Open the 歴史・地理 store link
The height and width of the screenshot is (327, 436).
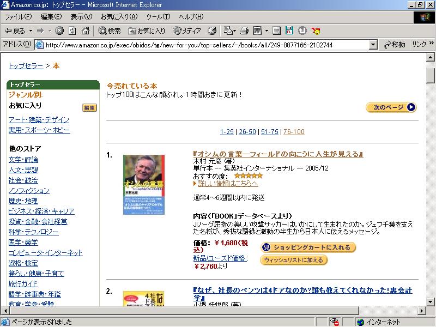[x=23, y=201]
